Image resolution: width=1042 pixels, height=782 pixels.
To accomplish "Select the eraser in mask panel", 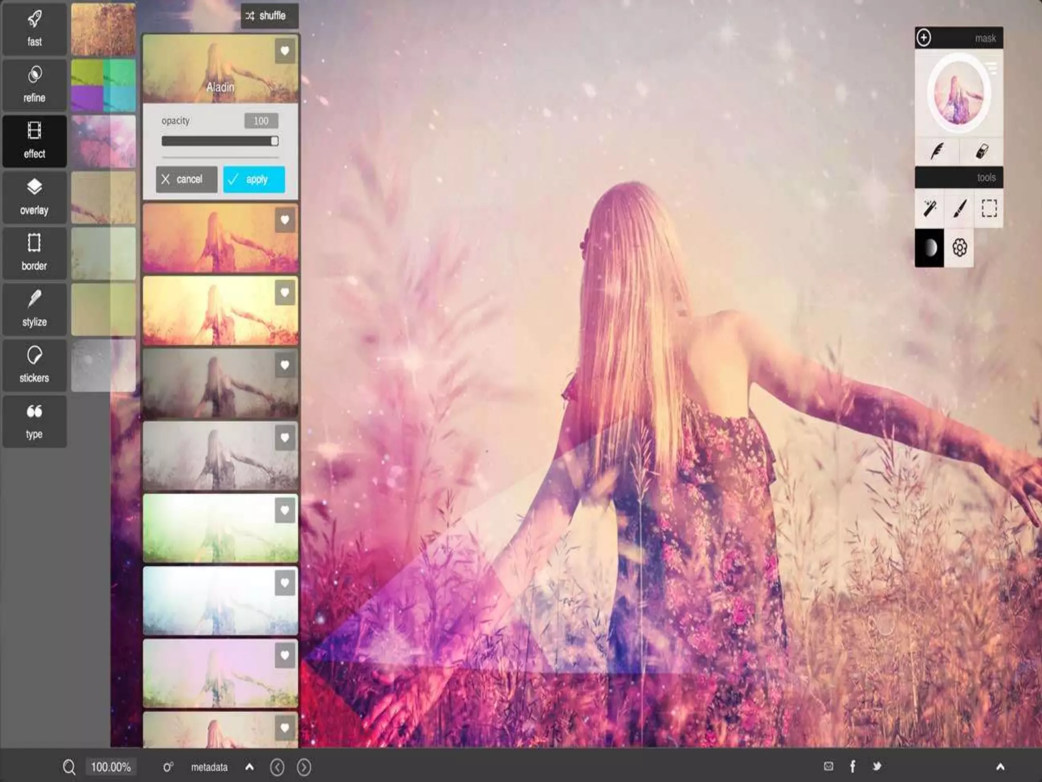I will [x=981, y=151].
